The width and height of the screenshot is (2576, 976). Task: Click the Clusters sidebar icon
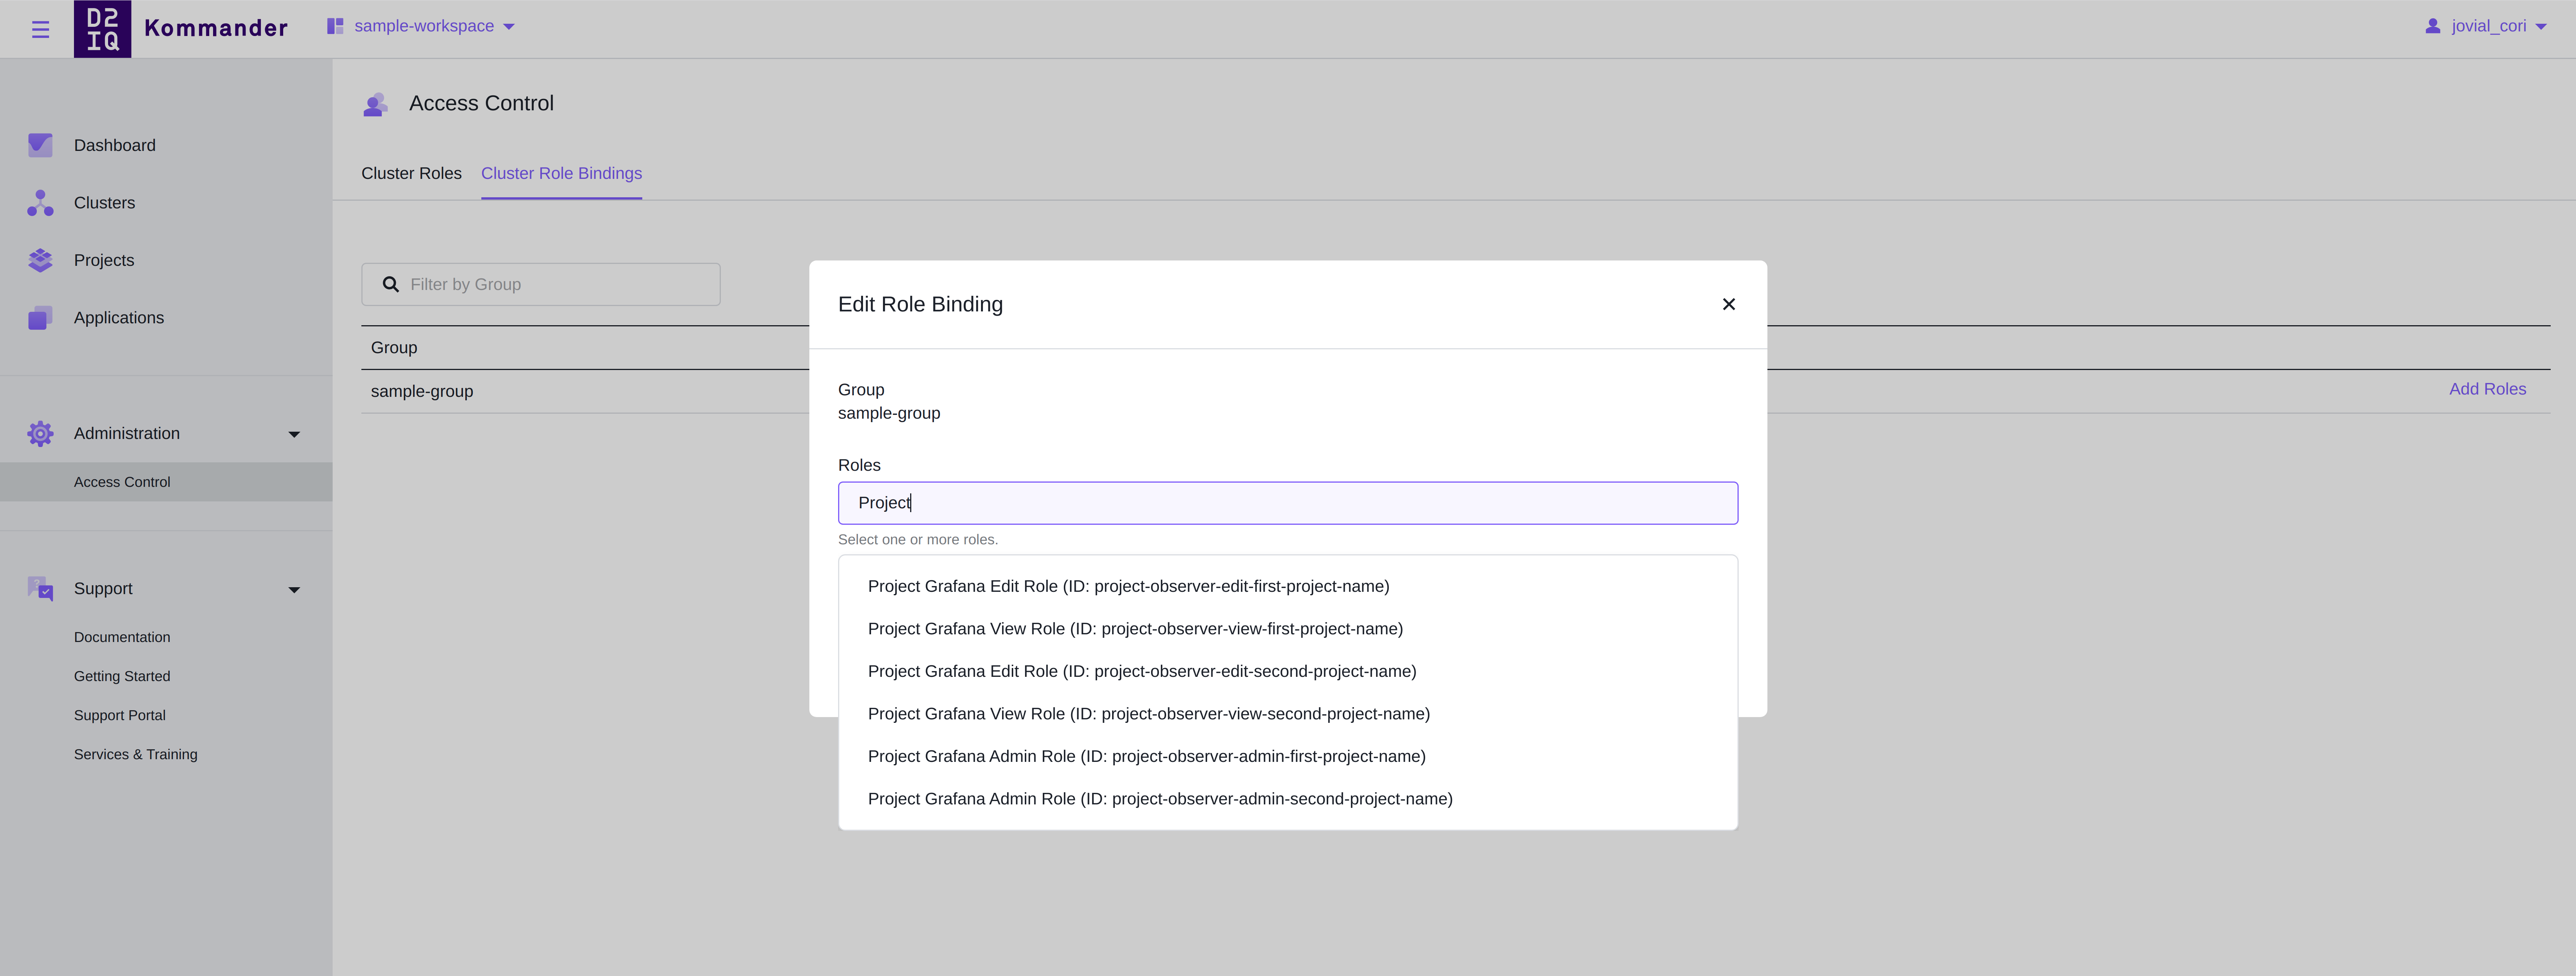[40, 203]
